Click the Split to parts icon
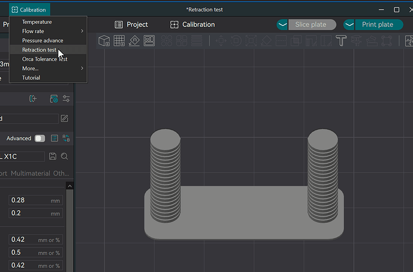 [182, 41]
